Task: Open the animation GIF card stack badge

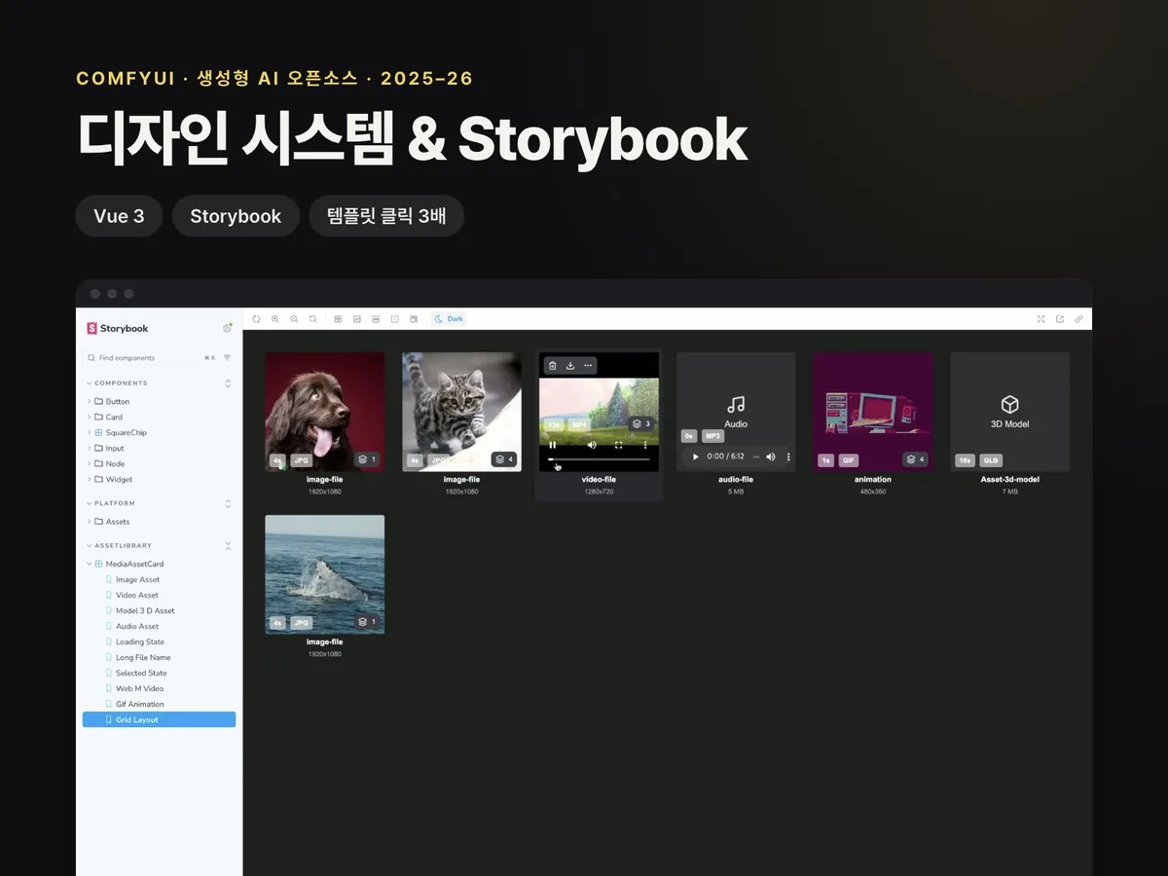Action: (x=915, y=459)
